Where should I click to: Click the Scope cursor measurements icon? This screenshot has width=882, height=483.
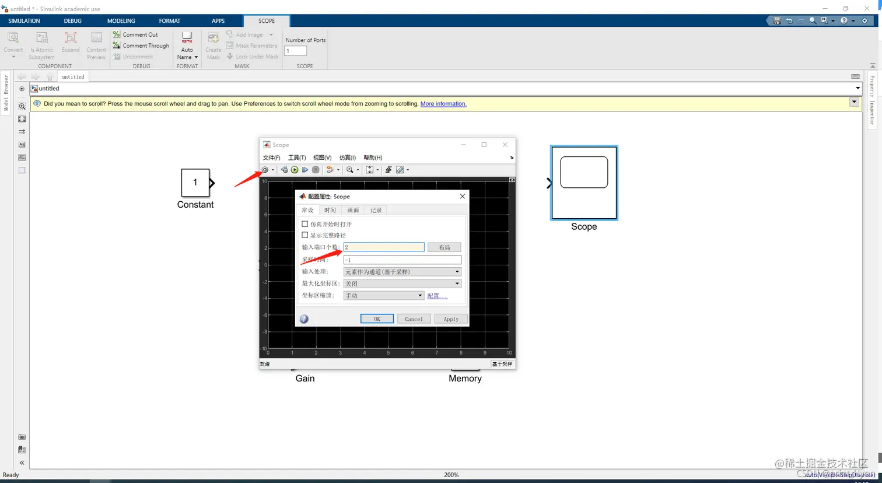[x=400, y=170]
